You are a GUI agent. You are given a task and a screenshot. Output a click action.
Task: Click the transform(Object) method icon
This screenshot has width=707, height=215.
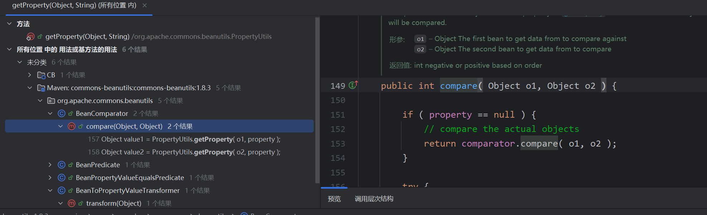72,203
